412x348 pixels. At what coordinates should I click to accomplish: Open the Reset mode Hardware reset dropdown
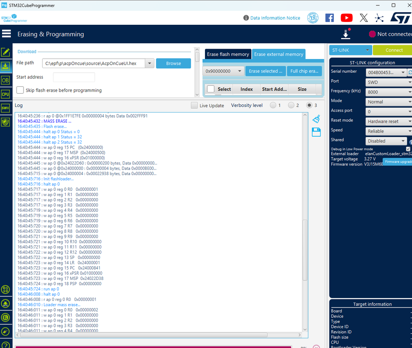388,121
